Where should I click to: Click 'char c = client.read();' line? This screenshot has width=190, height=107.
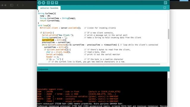tap(58, 52)
